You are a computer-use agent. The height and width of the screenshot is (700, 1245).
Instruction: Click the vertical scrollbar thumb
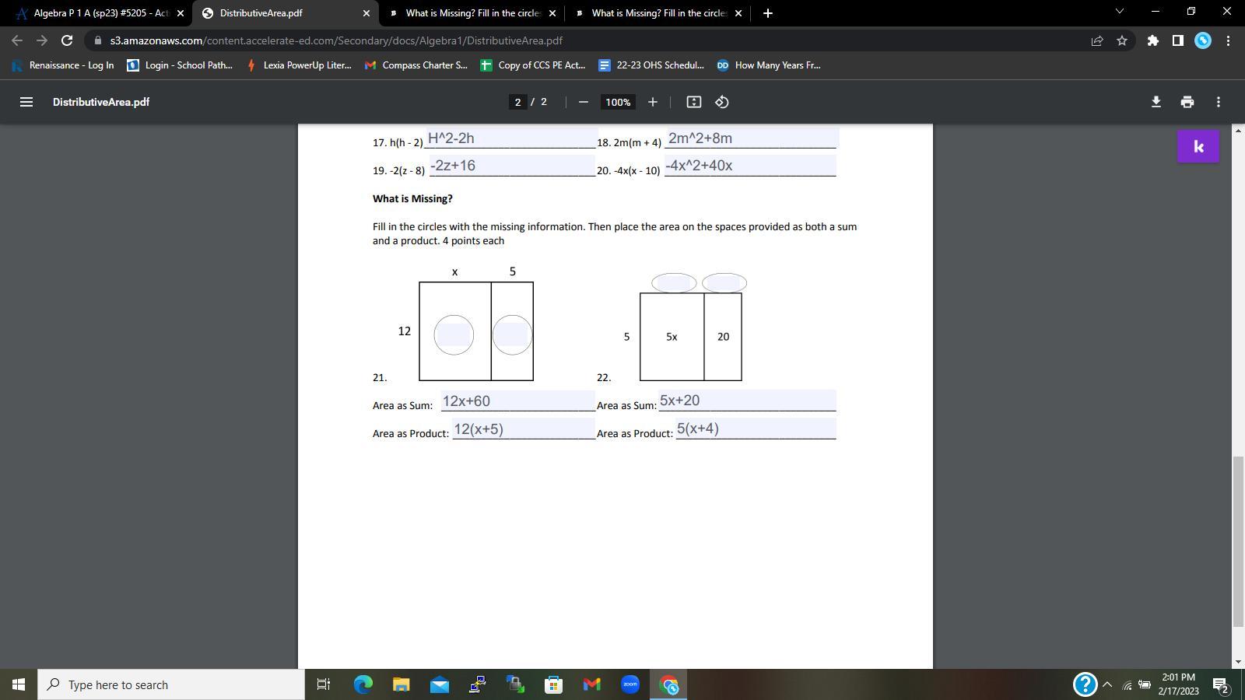tap(1238, 541)
